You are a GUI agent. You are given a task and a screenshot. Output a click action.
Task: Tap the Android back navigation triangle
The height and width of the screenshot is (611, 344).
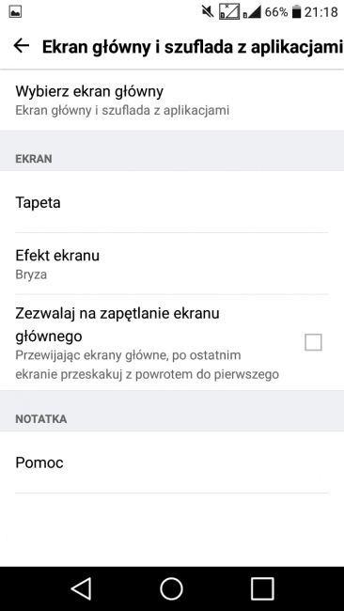[x=82, y=588]
